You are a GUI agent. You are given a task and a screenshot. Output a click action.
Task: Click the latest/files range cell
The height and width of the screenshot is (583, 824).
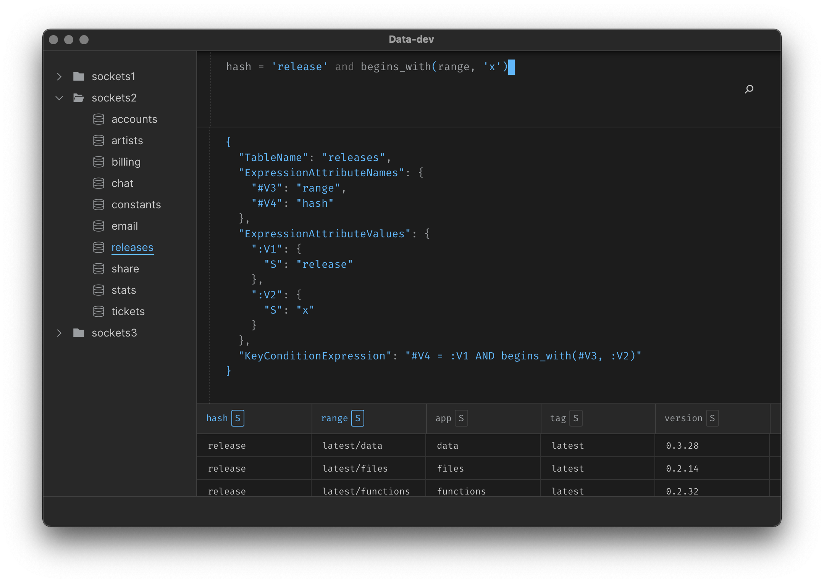(x=368, y=469)
